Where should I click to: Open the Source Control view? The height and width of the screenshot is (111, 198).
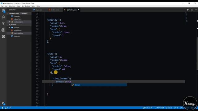point(3,23)
